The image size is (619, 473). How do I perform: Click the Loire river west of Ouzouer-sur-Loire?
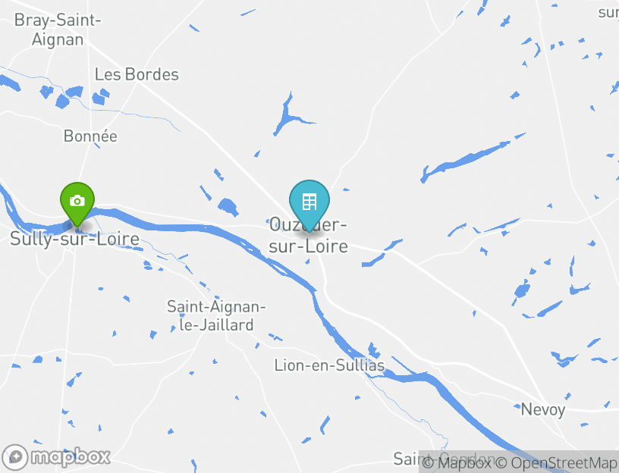coord(178,227)
